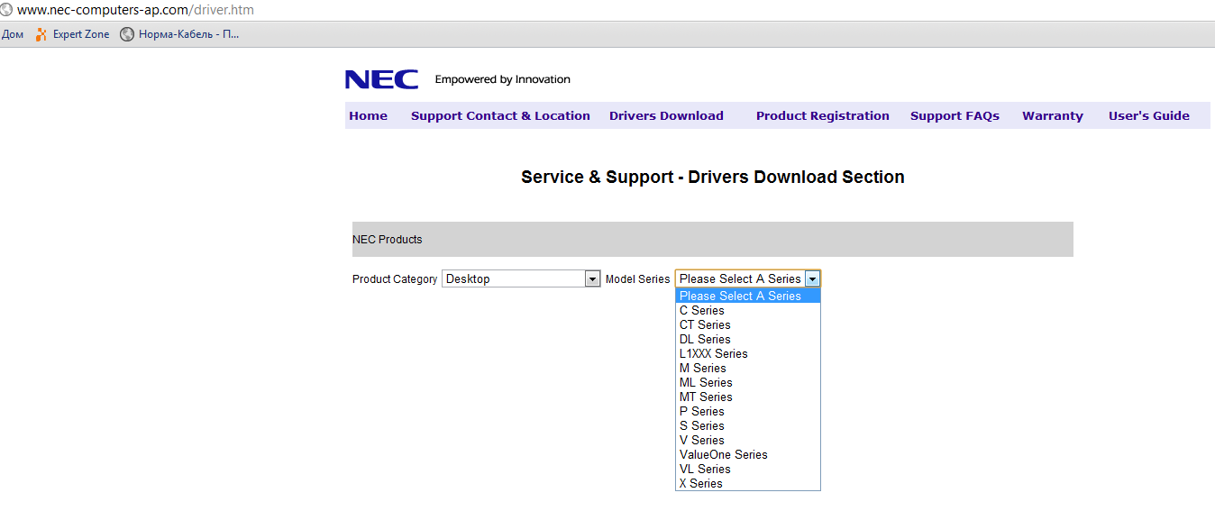Image resolution: width=1215 pixels, height=511 pixels.
Task: Click the Expert Zone bookmark icon
Action: 41,34
